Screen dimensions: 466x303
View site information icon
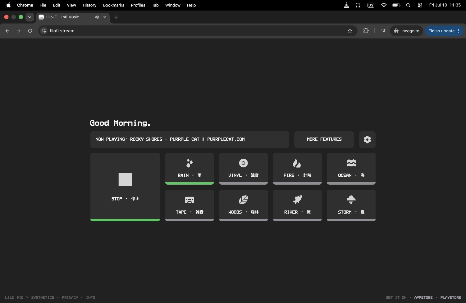44,31
